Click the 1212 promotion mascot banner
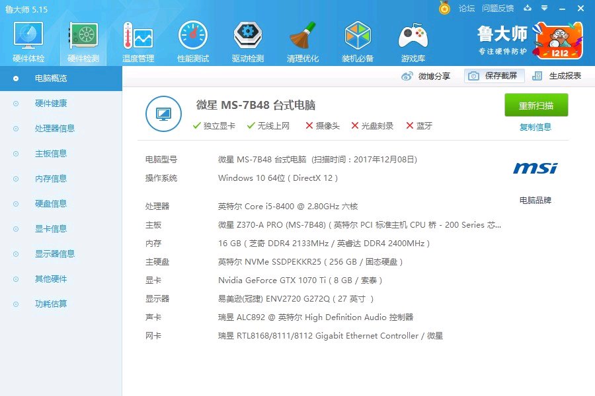Screen dimensions: 595x396 click(557, 40)
